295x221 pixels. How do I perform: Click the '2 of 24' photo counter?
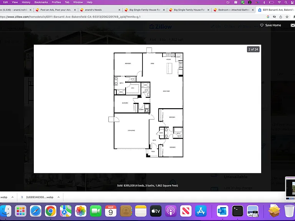(x=253, y=49)
